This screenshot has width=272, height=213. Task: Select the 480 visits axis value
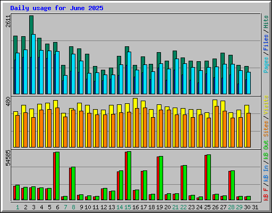[8, 102]
